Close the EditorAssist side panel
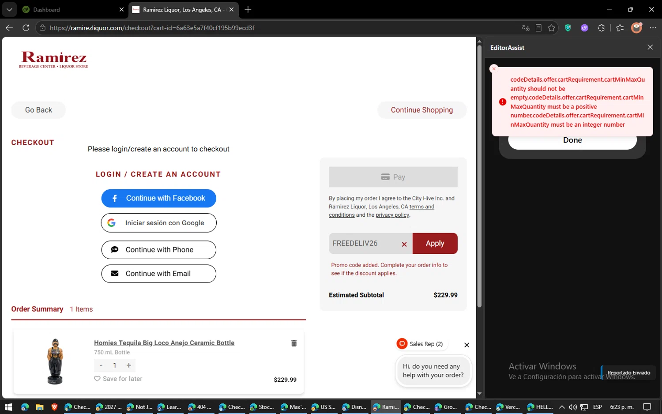The height and width of the screenshot is (414, 662). coord(650,47)
